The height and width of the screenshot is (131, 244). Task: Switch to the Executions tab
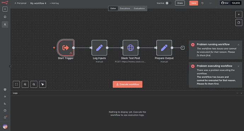pos(125,8)
